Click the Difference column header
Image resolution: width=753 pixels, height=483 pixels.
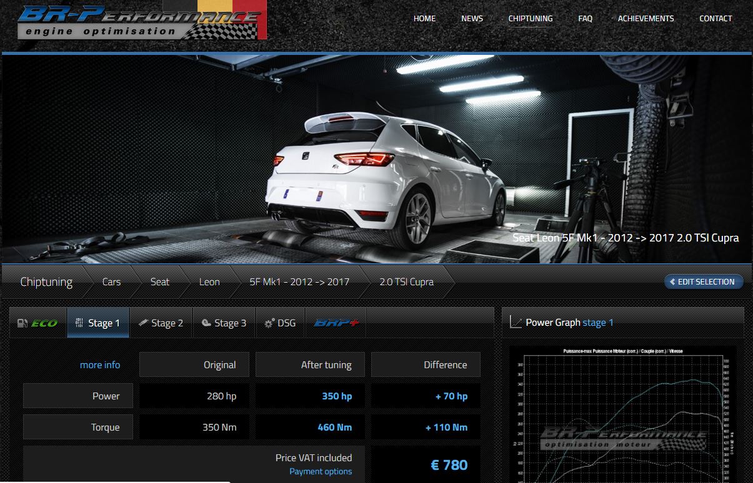[x=426, y=365]
